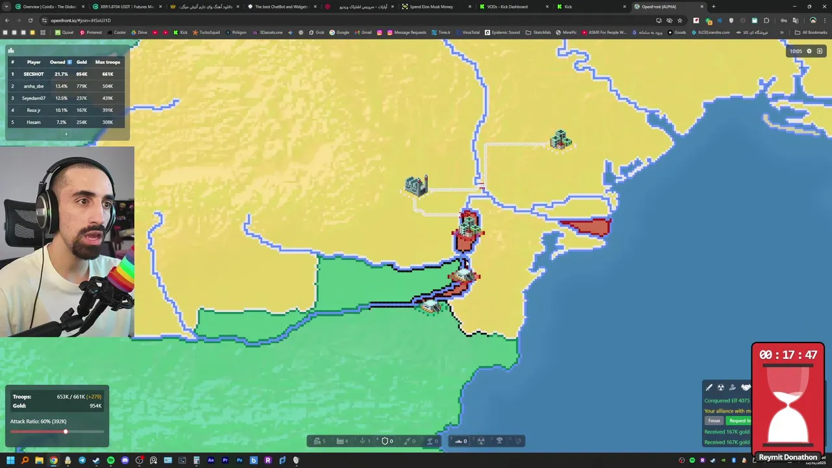Click the factory building on map

pyautogui.click(x=416, y=186)
